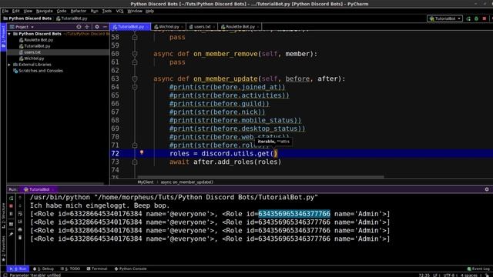
Task: Open the Edit menu
Action: pyautogui.click(x=15, y=11)
